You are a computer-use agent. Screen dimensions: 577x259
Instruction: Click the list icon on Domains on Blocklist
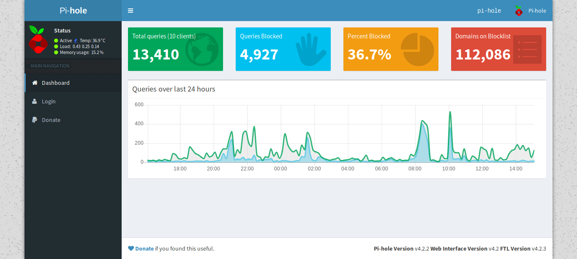click(x=527, y=49)
